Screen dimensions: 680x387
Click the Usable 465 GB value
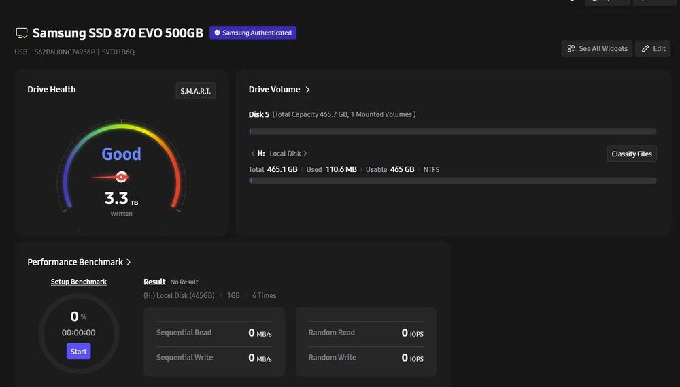[403, 169]
